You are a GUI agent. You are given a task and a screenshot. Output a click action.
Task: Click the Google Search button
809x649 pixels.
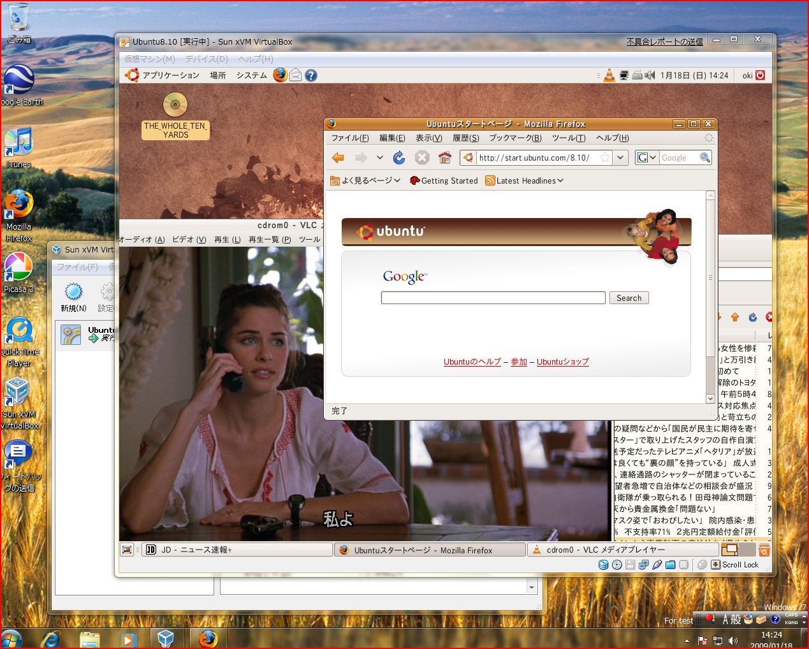[629, 298]
